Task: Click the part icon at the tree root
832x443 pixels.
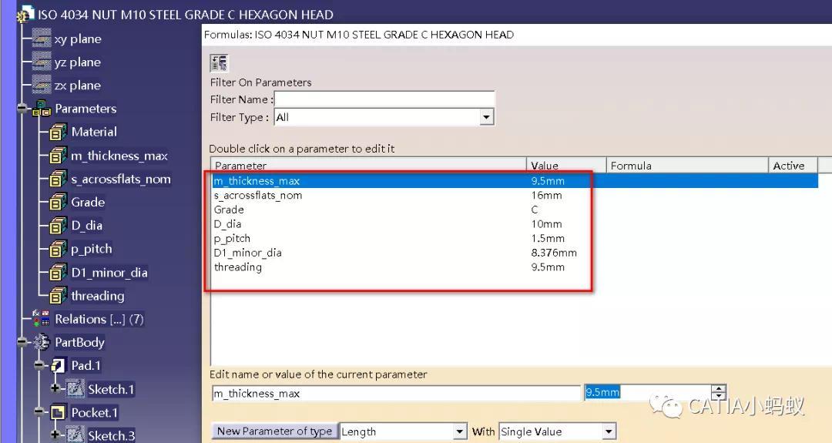Action: [x=25, y=15]
